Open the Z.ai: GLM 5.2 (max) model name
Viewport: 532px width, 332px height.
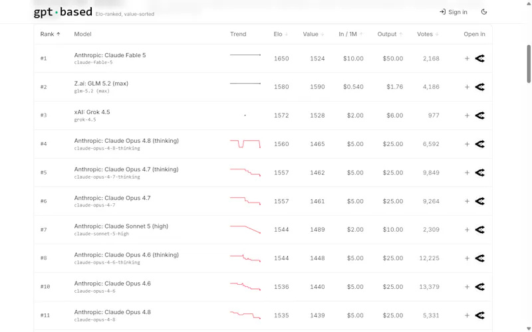pyautogui.click(x=101, y=84)
